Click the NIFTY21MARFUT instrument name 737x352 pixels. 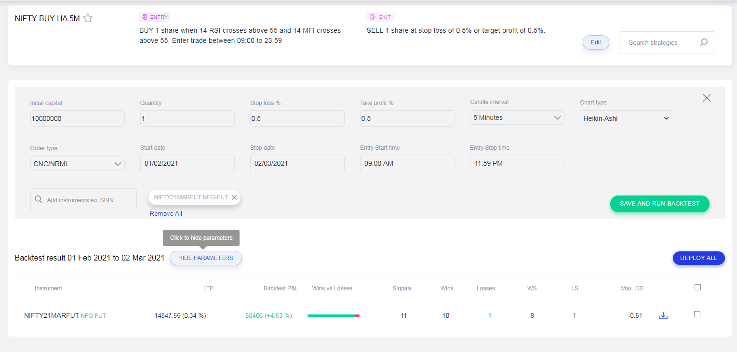click(x=52, y=316)
